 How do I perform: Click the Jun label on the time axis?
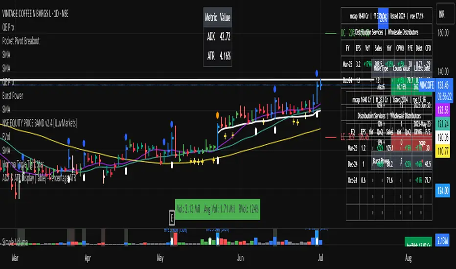(240, 258)
